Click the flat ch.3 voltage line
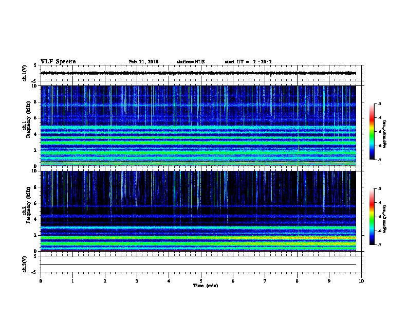Viewport: 407px width, 315px height. 198,265
